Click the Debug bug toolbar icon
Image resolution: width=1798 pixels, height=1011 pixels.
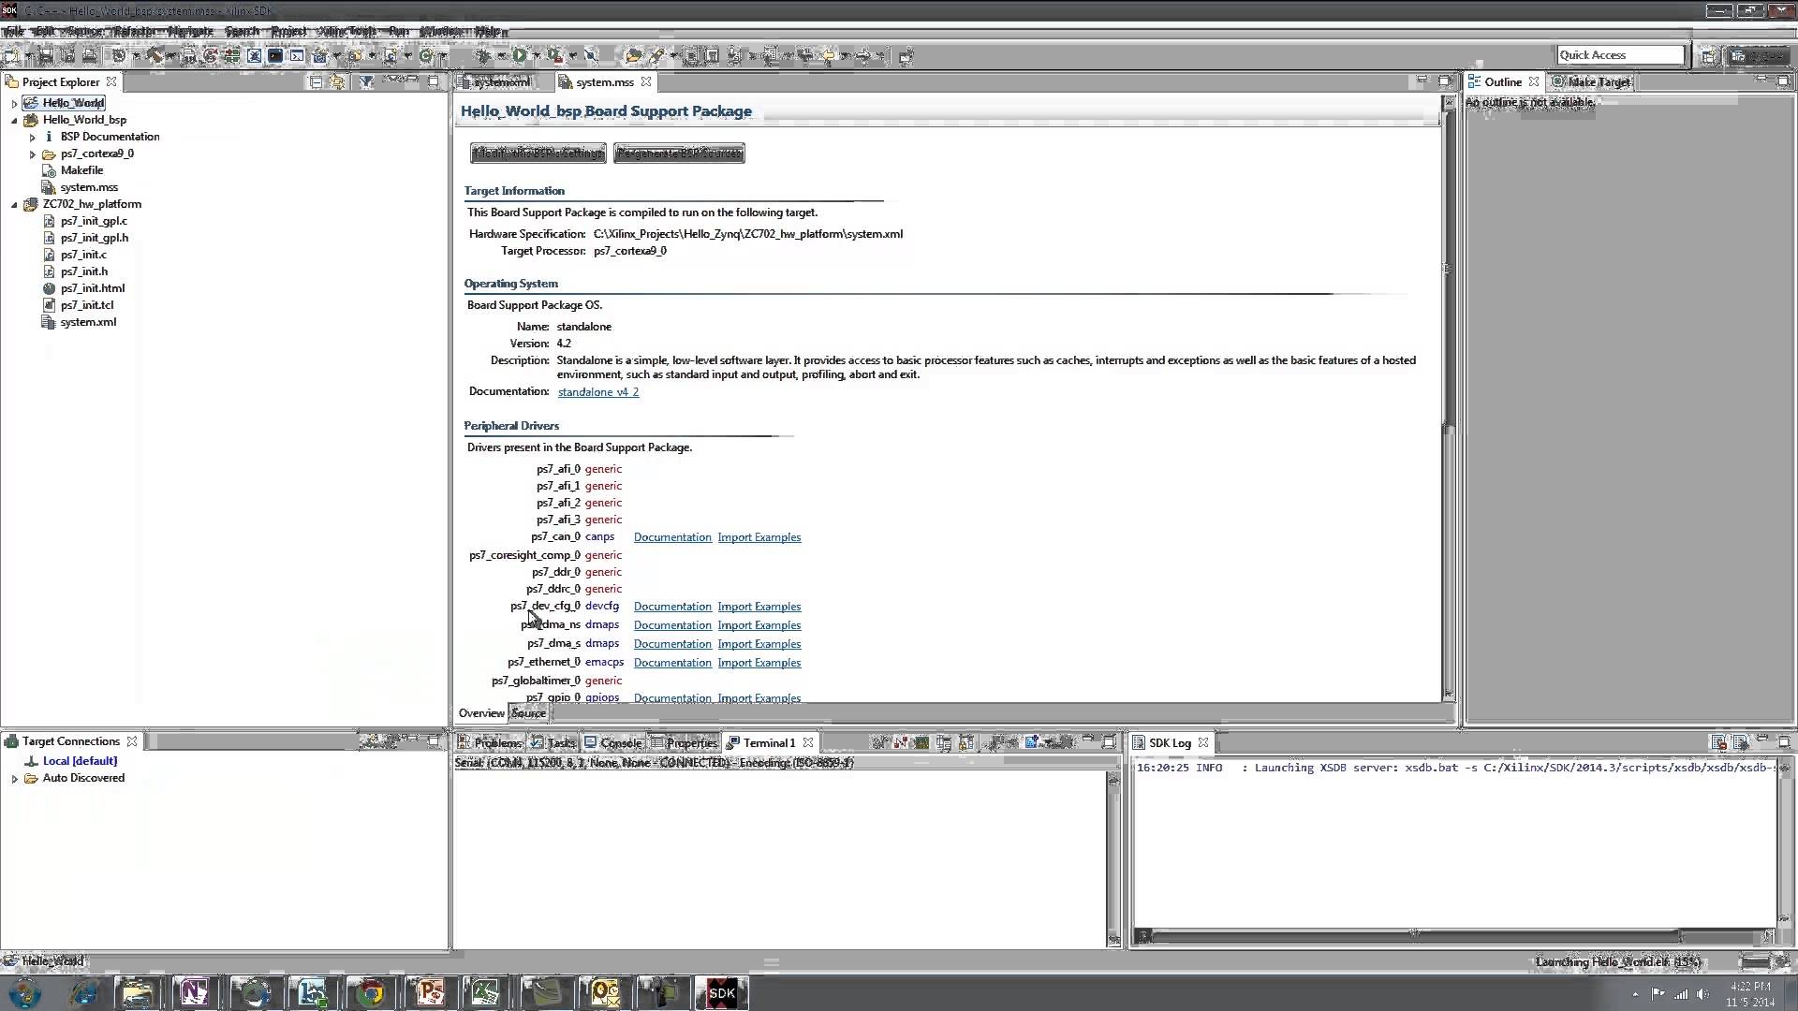point(484,56)
